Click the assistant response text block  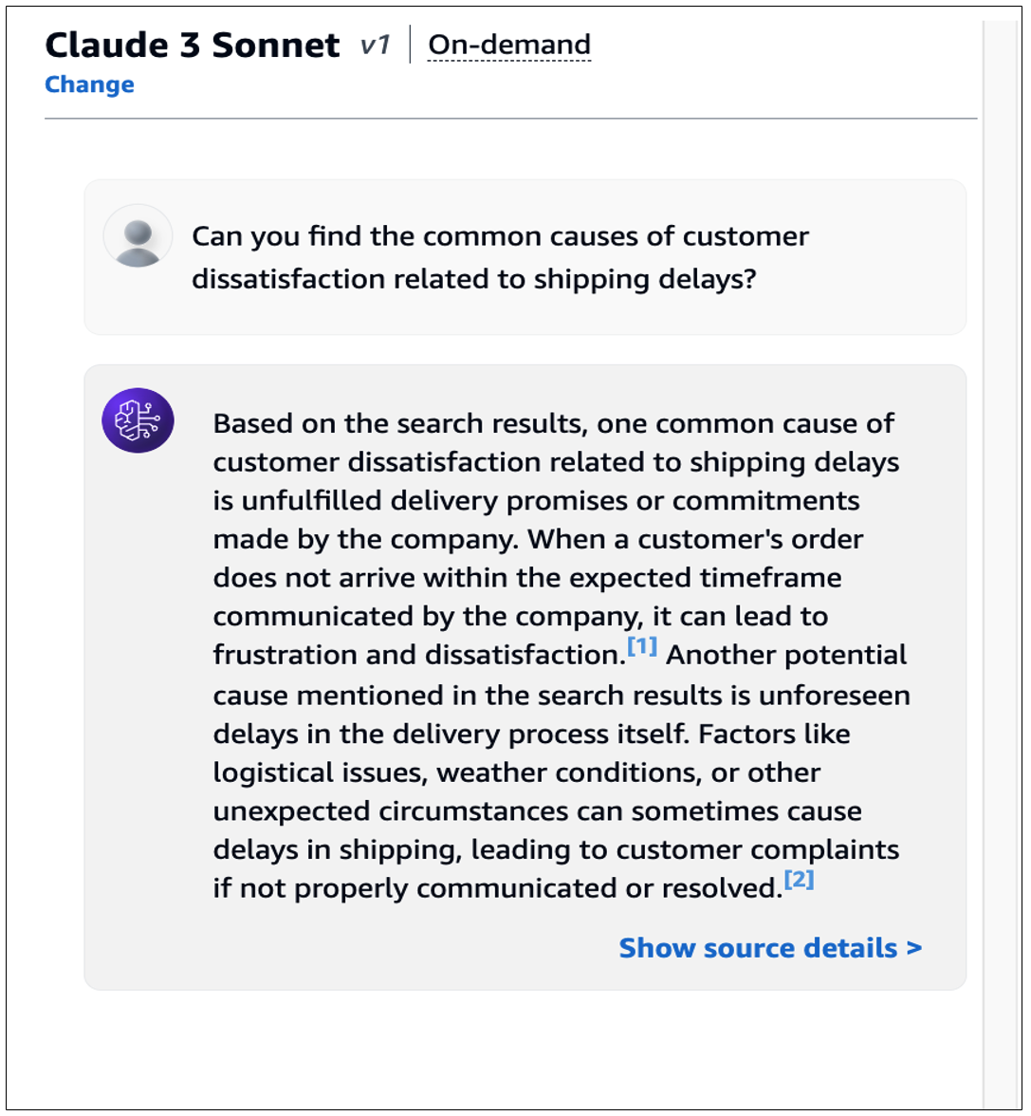pyautogui.click(x=561, y=656)
